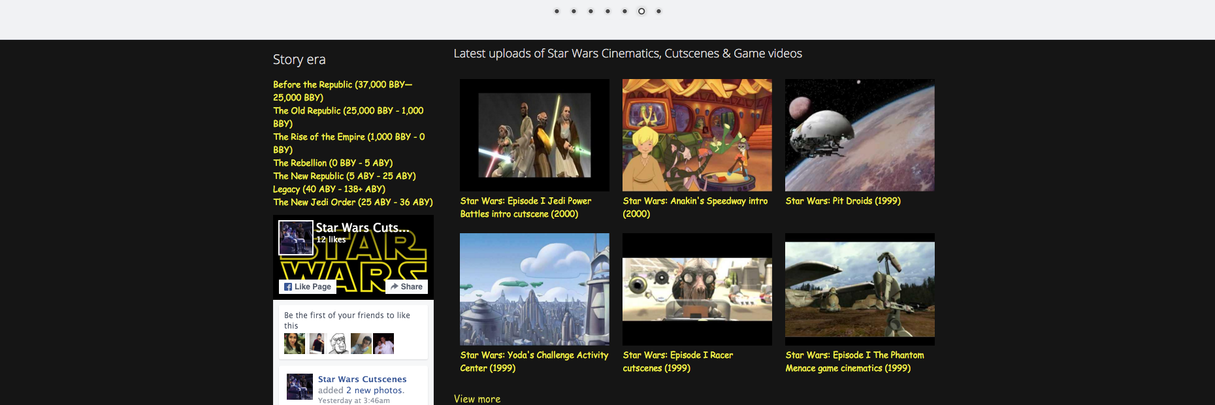Click the sketched face friend avatar
The image size is (1215, 405).
pyautogui.click(x=339, y=344)
